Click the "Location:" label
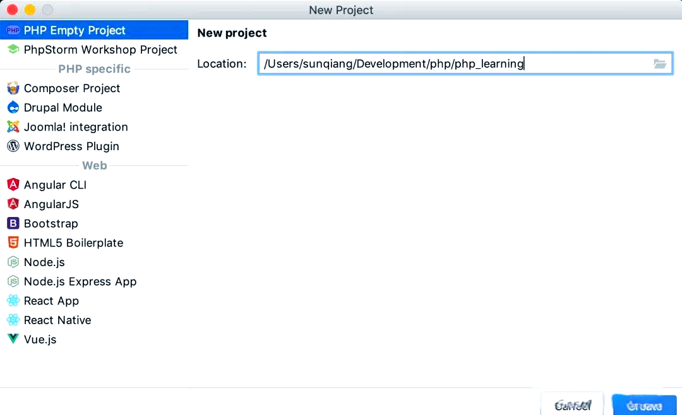This screenshot has width=682, height=415. (x=222, y=64)
